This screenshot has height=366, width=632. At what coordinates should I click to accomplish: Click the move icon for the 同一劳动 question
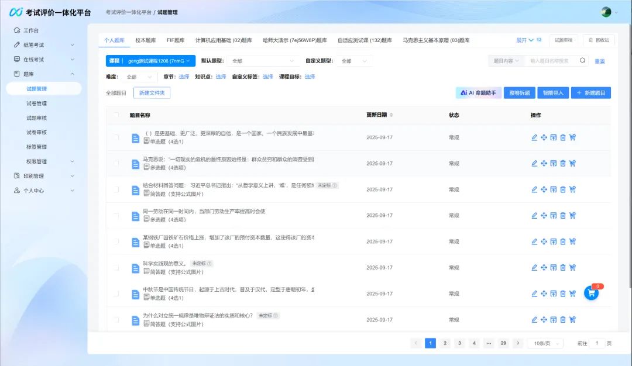[544, 215]
